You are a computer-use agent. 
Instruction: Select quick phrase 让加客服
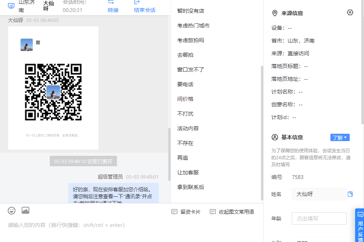coord(188,172)
